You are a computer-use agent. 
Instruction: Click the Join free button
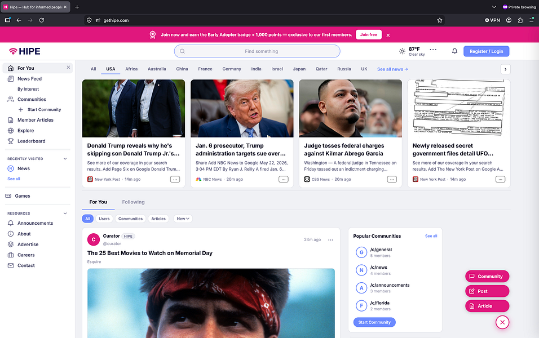click(x=369, y=35)
